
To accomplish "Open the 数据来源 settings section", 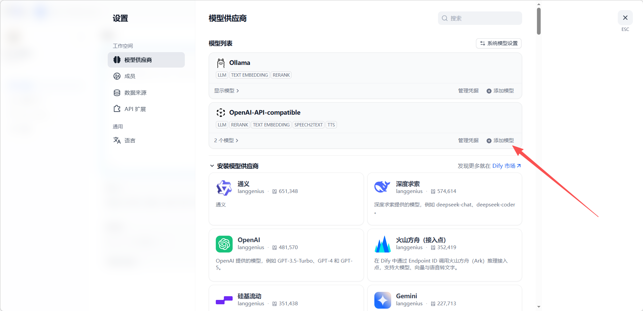I will [146, 93].
